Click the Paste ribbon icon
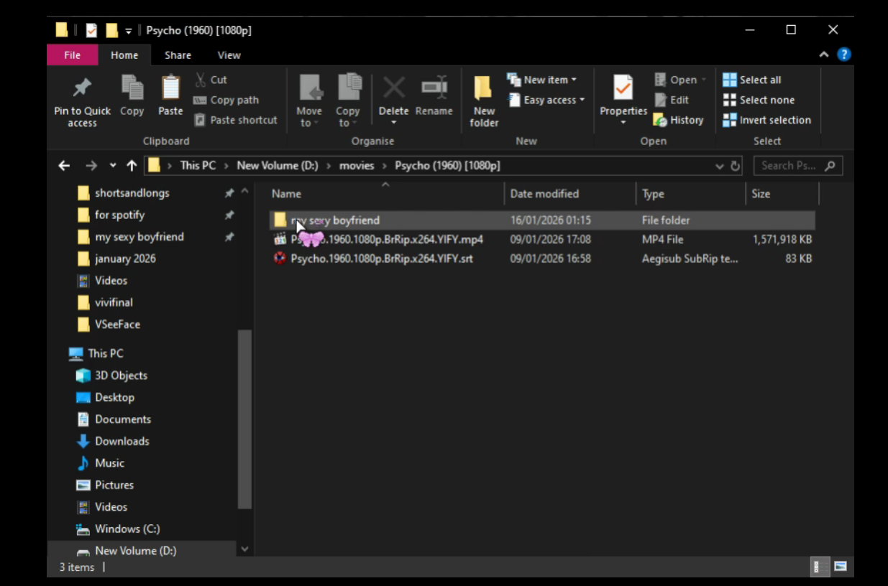Image resolution: width=888 pixels, height=586 pixels. click(x=170, y=88)
